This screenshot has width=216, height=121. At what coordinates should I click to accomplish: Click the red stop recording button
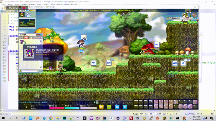(24, 8)
